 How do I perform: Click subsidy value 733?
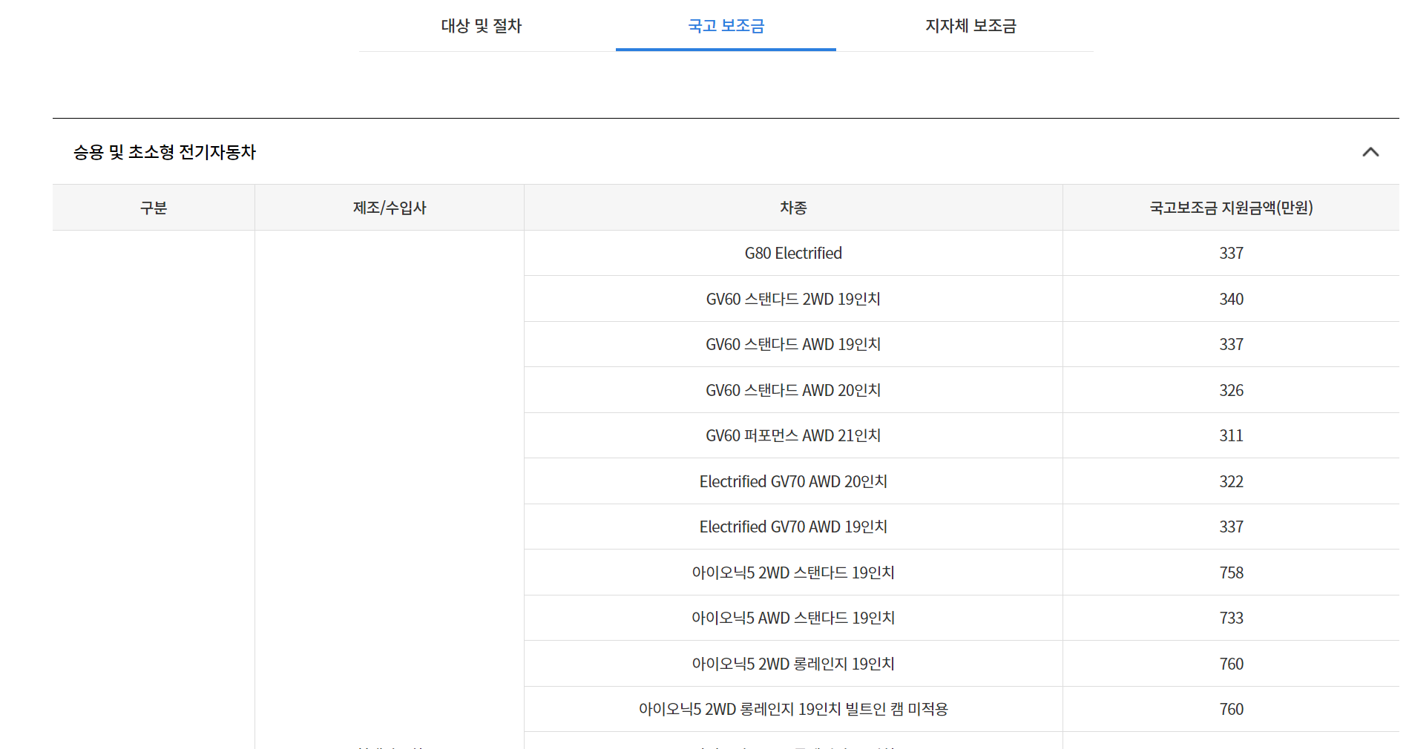[x=1231, y=618]
